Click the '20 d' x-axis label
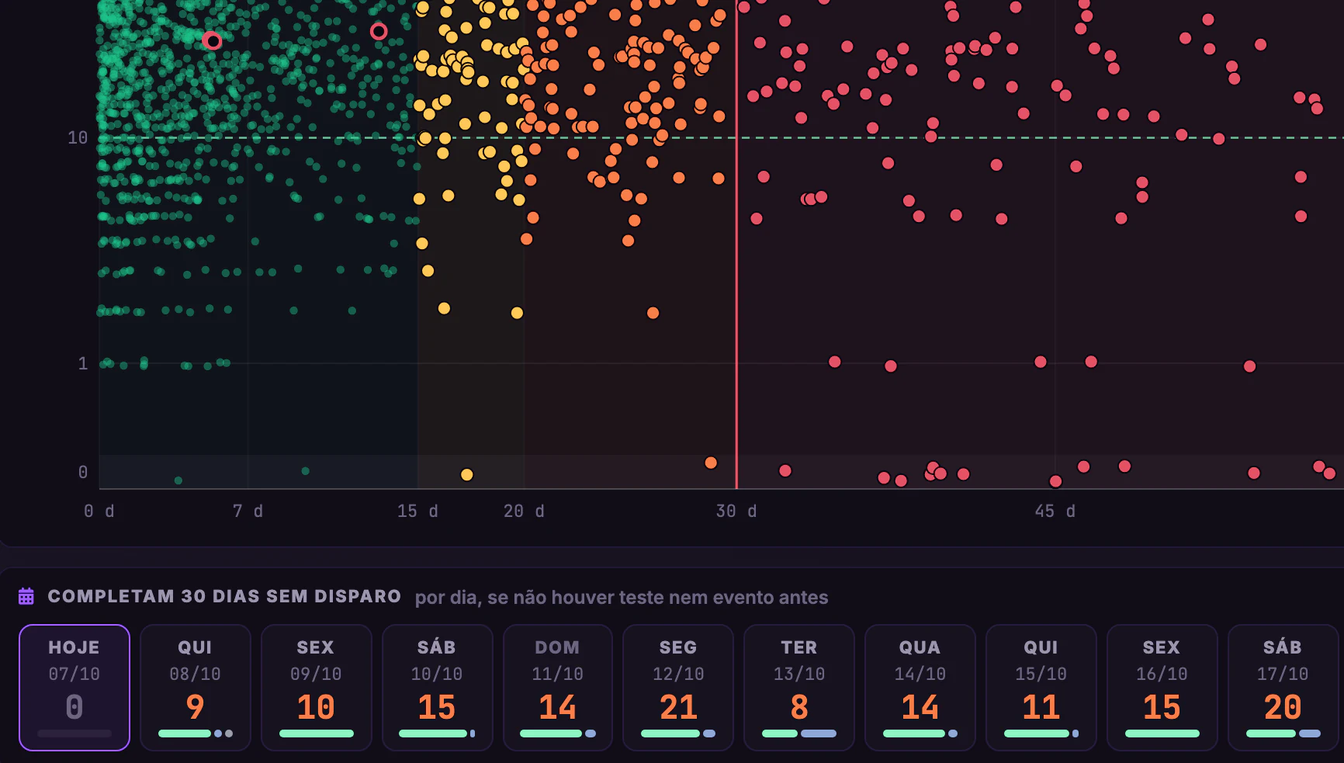Viewport: 1344px width, 763px height. tap(524, 511)
